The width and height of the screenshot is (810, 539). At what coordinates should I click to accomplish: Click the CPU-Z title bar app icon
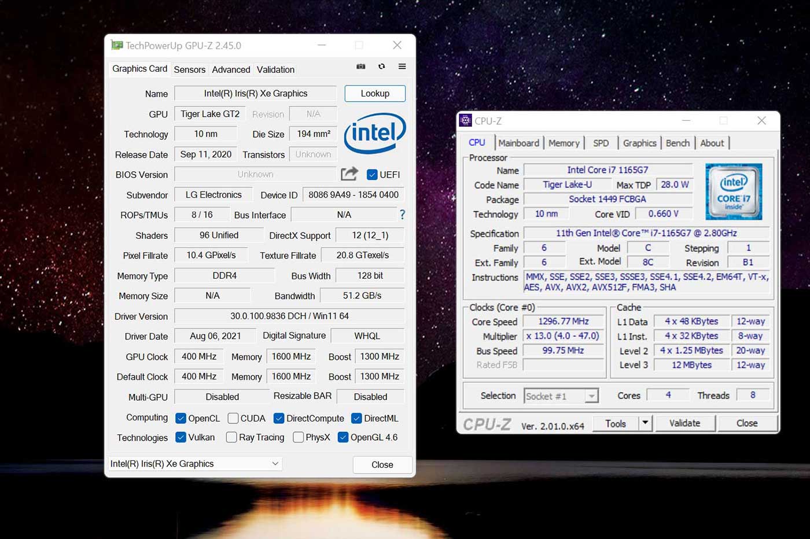tap(465, 120)
